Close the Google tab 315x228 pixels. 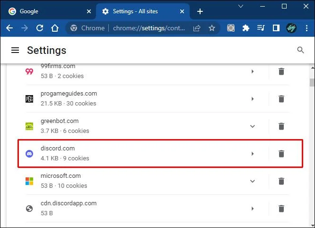pyautogui.click(x=89, y=11)
